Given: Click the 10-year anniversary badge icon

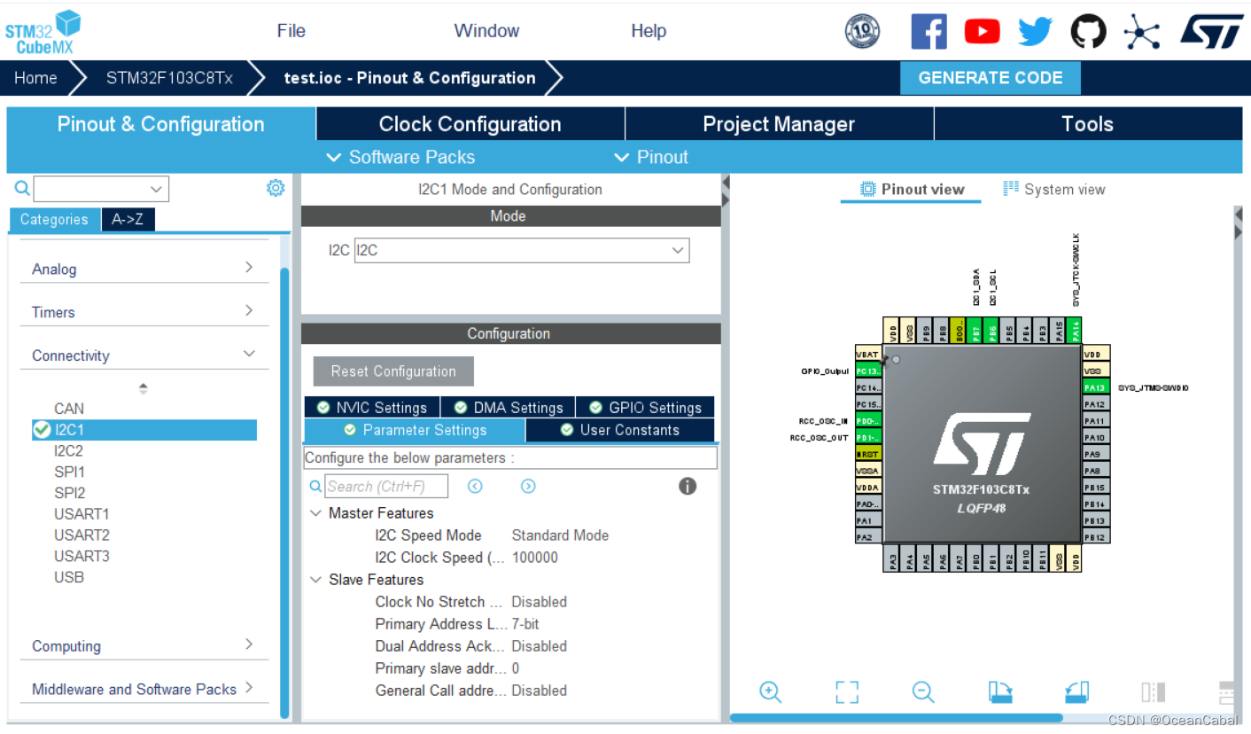Looking at the screenshot, I should pyautogui.click(x=862, y=32).
